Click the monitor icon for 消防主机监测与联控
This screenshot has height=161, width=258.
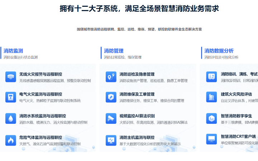(111, 140)
